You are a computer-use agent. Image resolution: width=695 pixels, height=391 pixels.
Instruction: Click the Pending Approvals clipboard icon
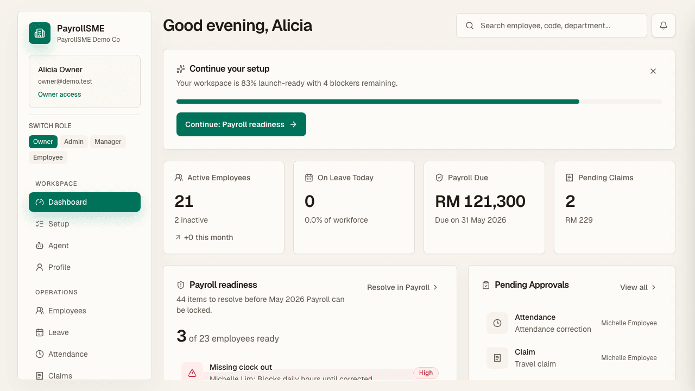pos(486,285)
